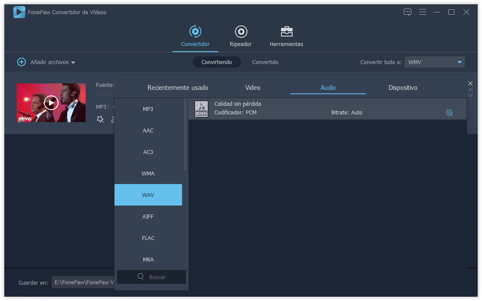
Task: Move item down with the down arrow
Action: point(470,95)
